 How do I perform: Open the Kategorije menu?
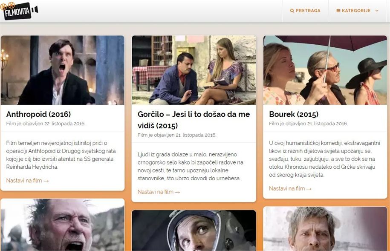[358, 11]
